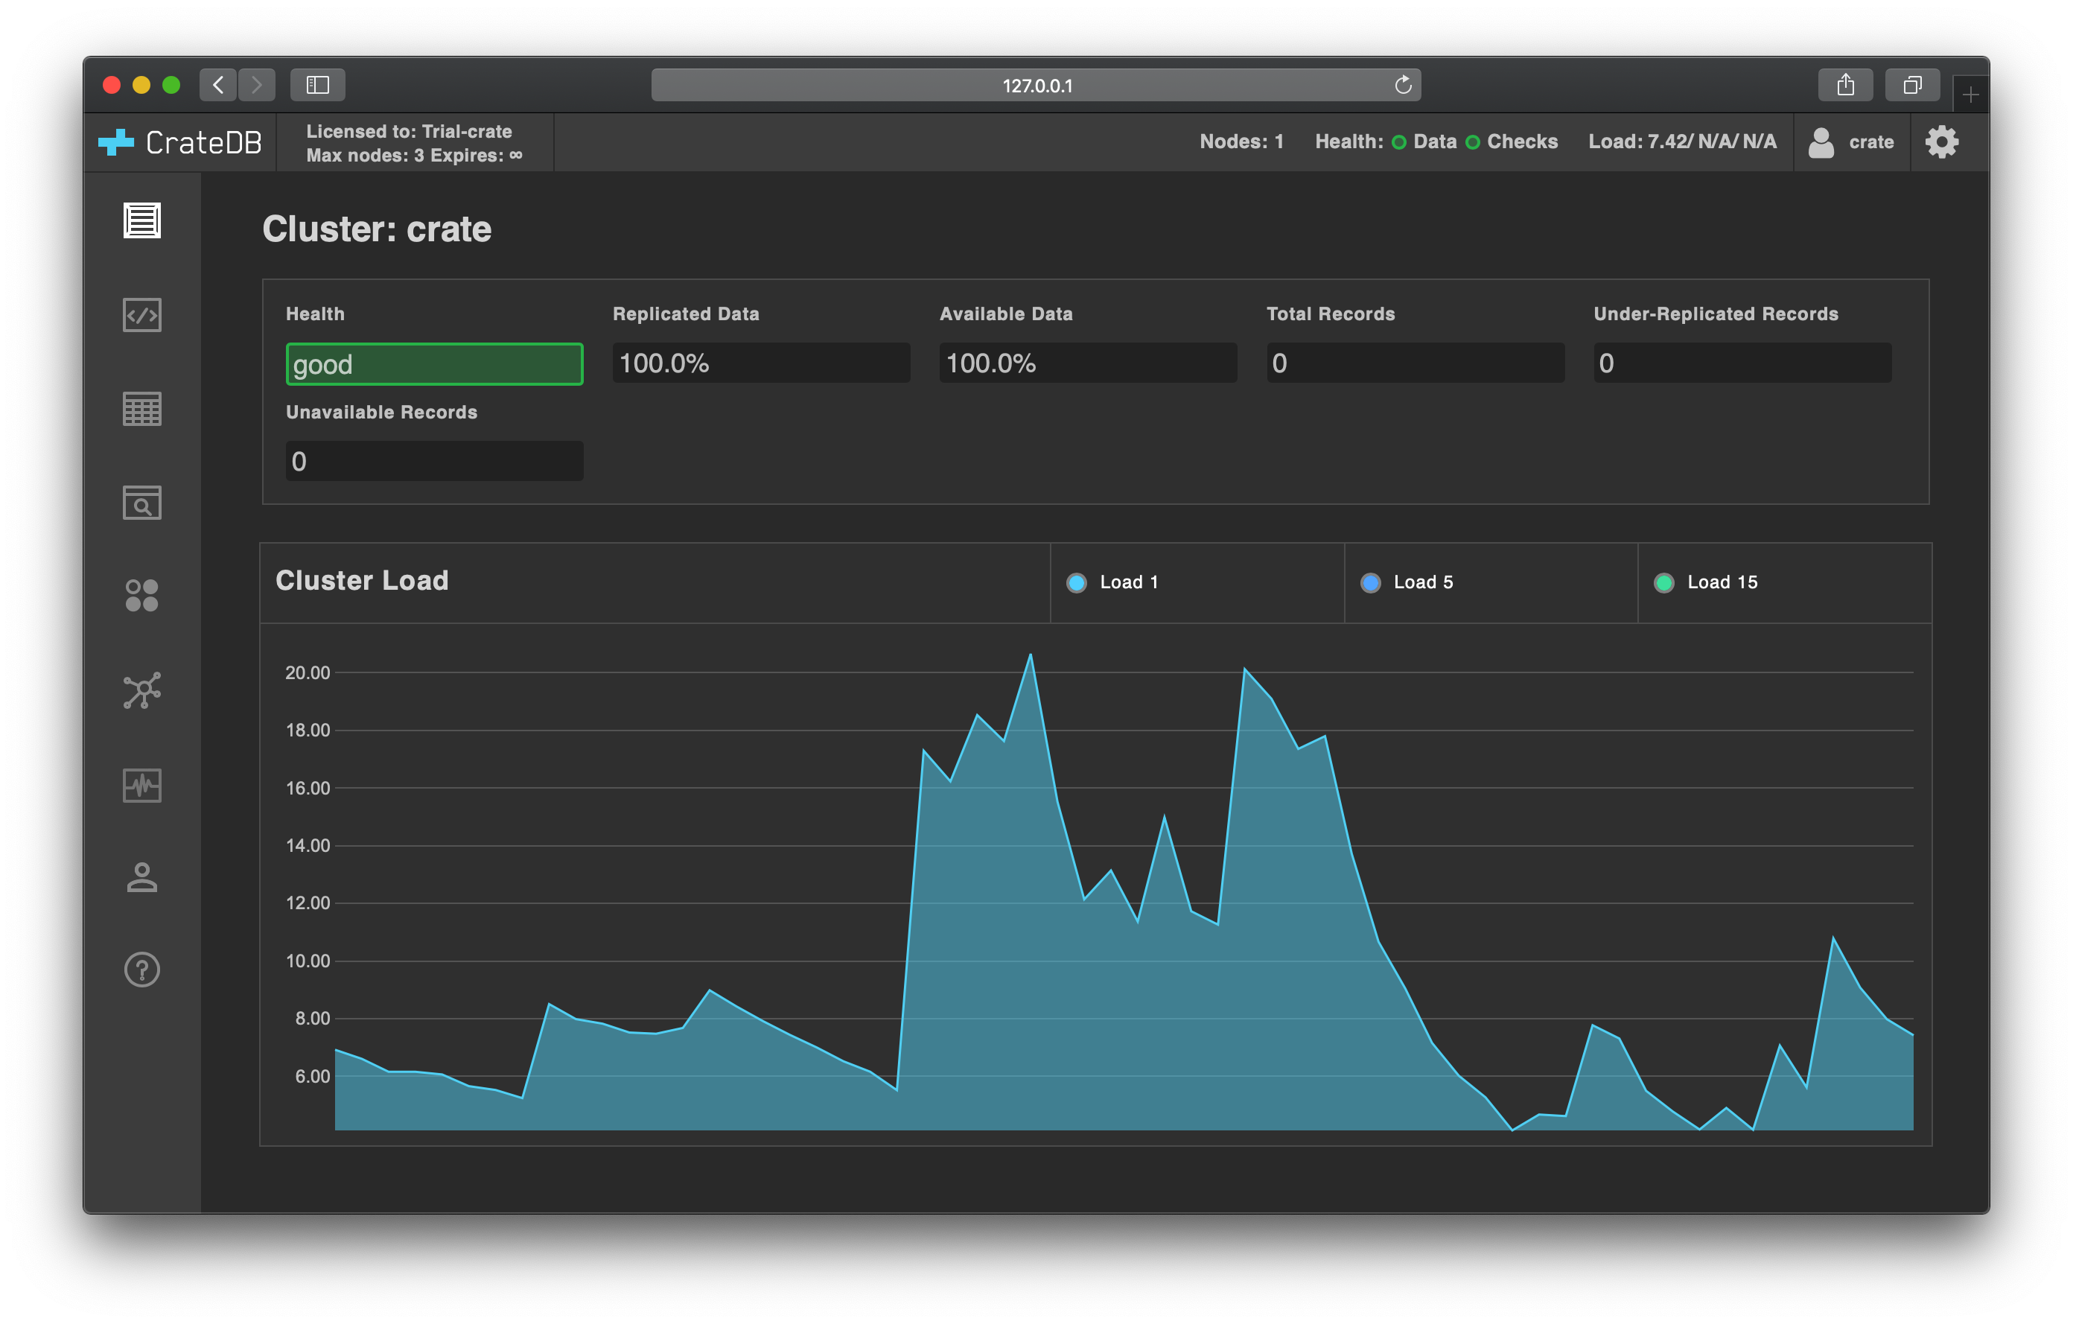
Task: Click the crate username label
Action: pyautogui.click(x=1871, y=142)
